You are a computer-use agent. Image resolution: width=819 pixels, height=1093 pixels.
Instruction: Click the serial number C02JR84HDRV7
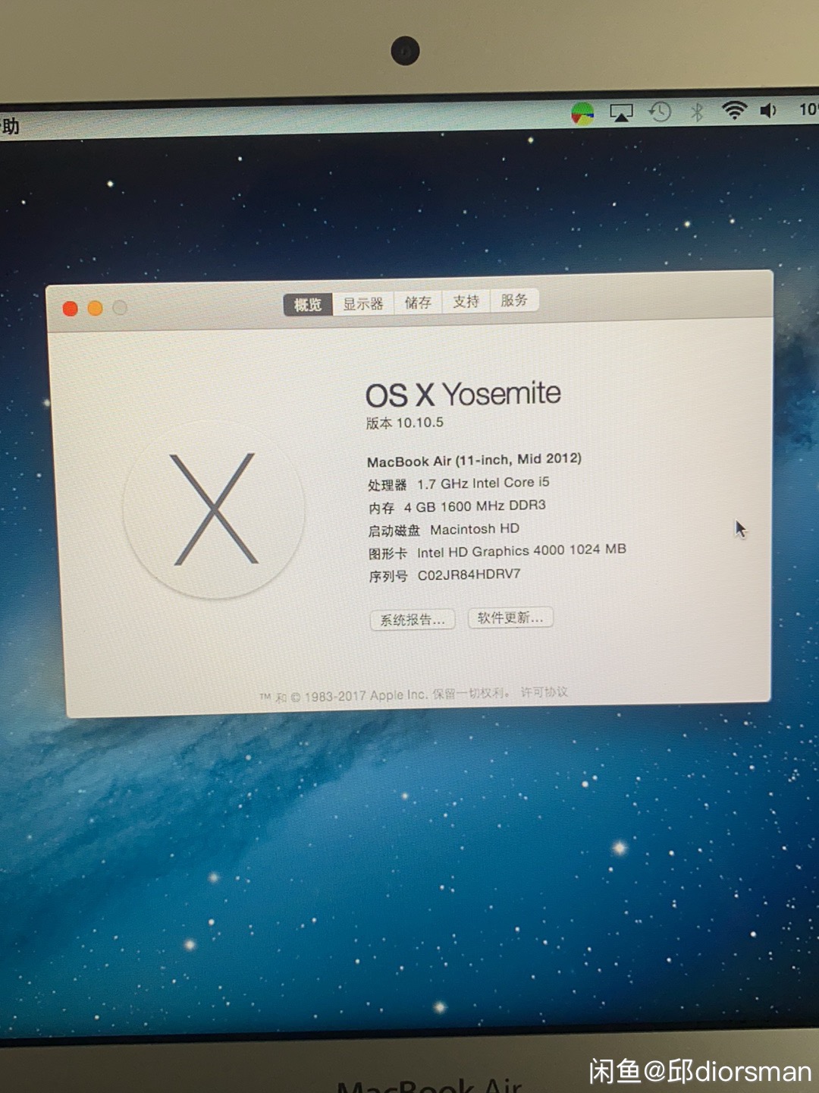[469, 575]
